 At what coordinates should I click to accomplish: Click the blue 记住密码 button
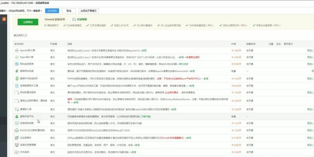52,11
